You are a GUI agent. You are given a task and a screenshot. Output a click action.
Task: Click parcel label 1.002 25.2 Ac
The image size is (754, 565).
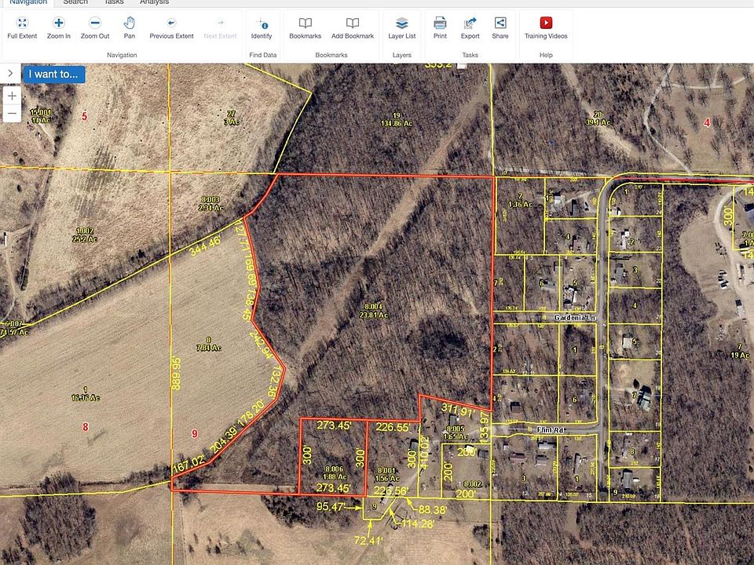[x=85, y=235]
